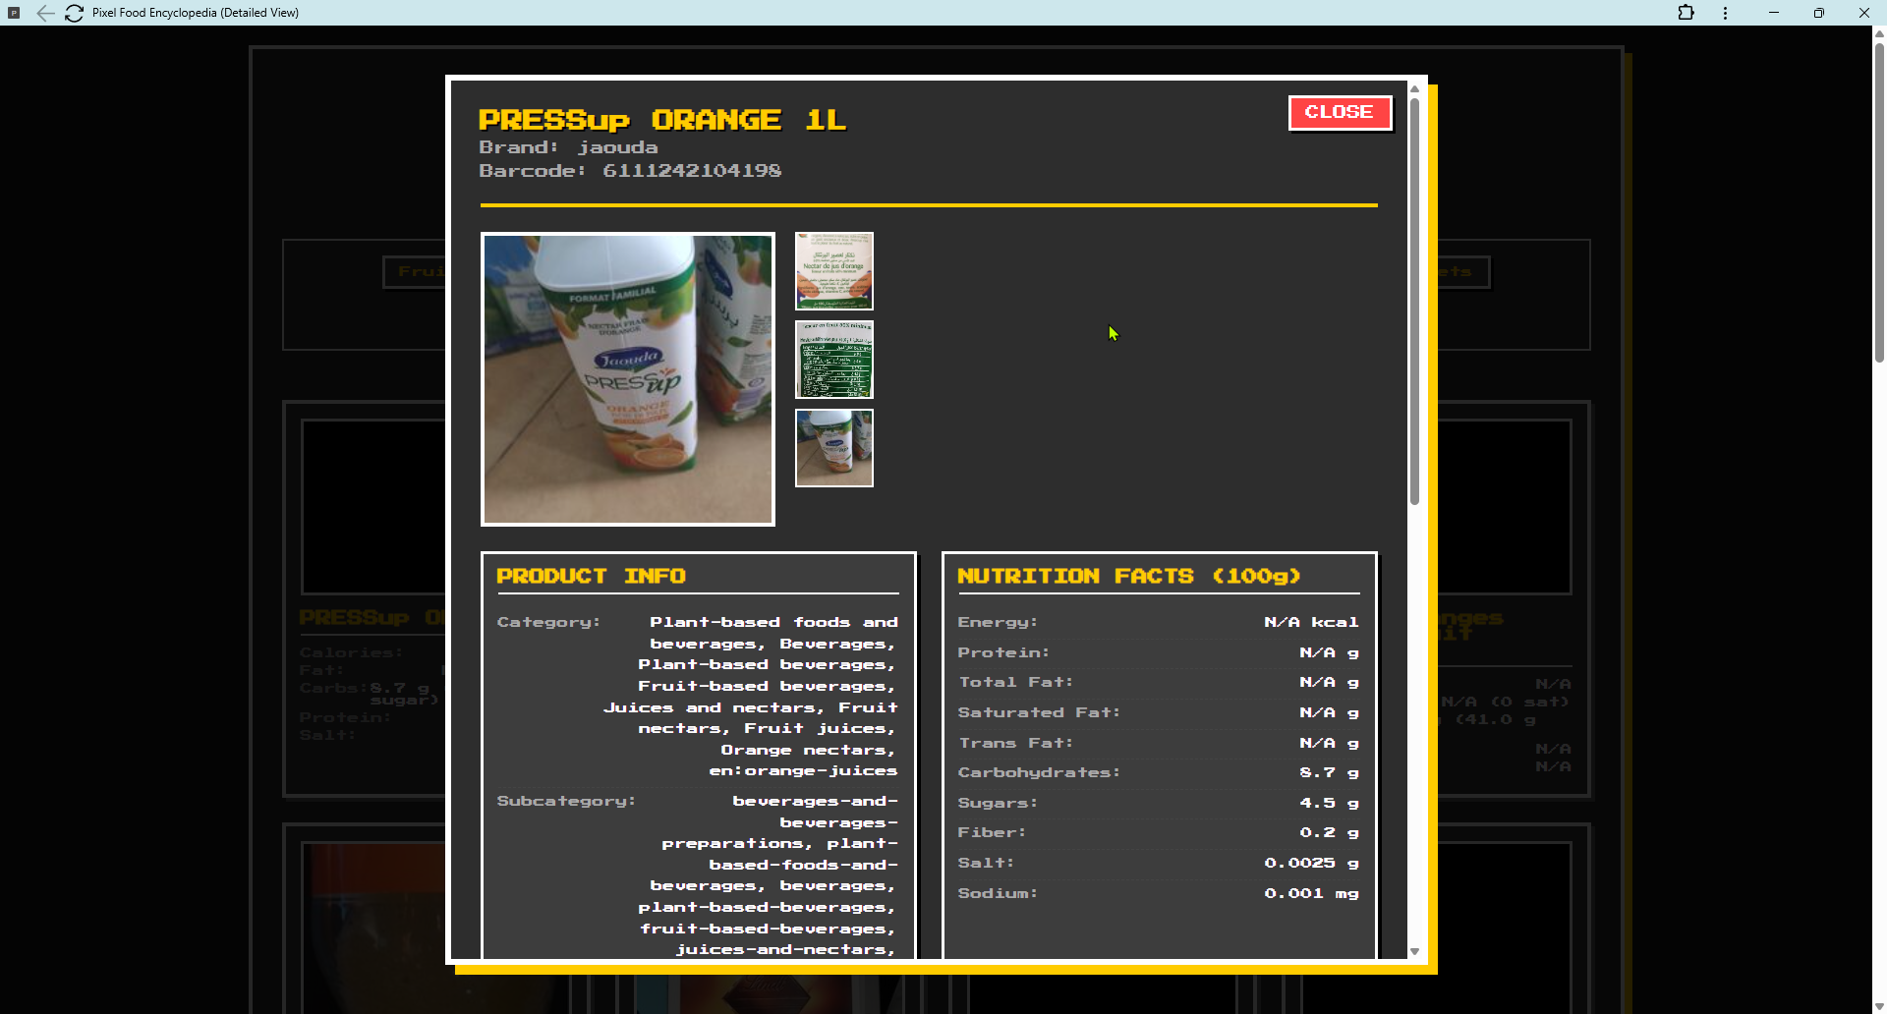View the green nutrition table thumbnail
The image size is (1887, 1014).
click(834, 360)
